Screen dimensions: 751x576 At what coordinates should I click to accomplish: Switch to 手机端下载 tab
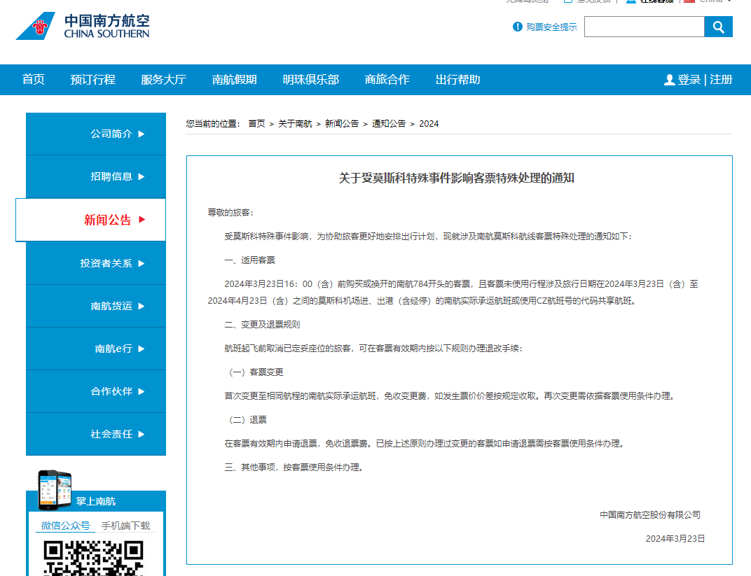pyautogui.click(x=125, y=526)
